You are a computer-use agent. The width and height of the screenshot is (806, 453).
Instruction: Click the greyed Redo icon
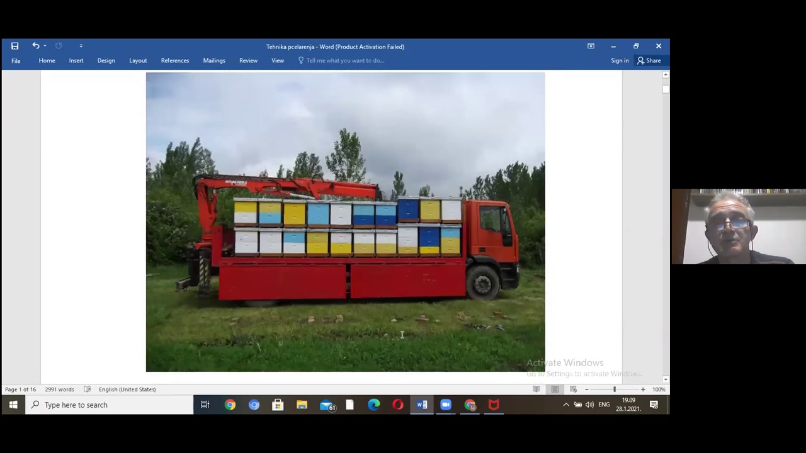pyautogui.click(x=59, y=46)
